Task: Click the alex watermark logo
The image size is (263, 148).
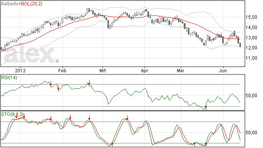Action: click(32, 54)
